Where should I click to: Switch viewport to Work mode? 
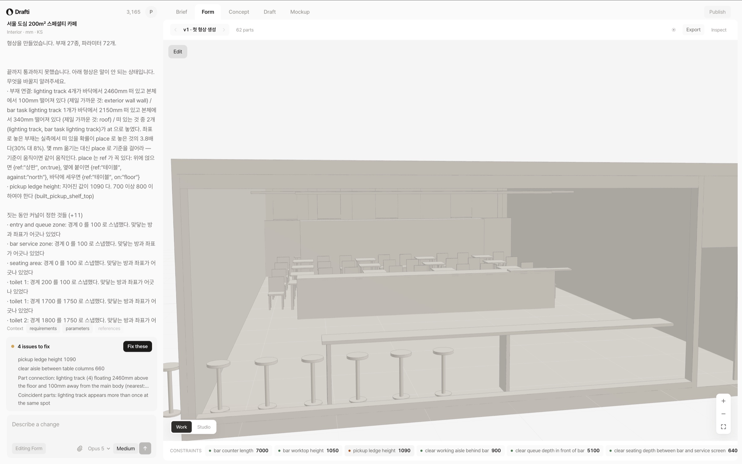tap(181, 427)
